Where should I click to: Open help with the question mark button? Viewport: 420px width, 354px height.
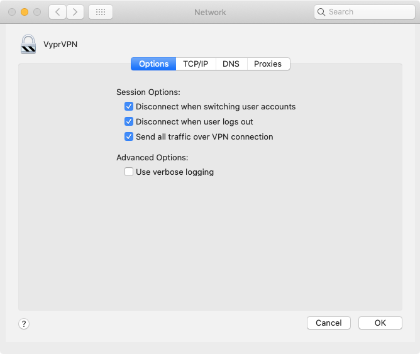pos(24,324)
